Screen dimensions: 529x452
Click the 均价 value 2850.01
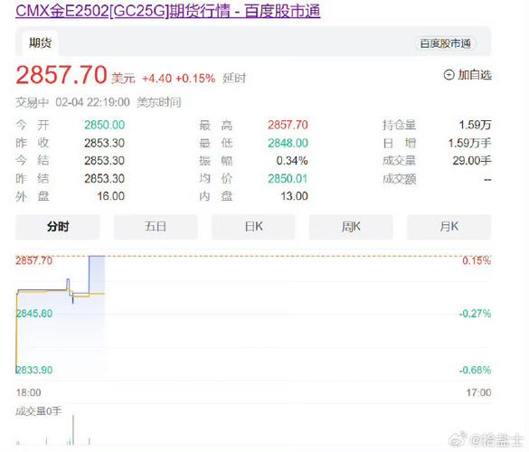(288, 178)
